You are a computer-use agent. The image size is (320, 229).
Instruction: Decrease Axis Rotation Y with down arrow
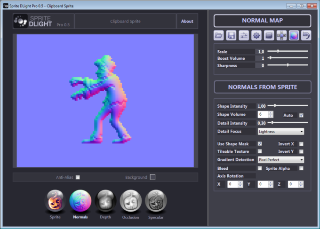tap(271, 186)
